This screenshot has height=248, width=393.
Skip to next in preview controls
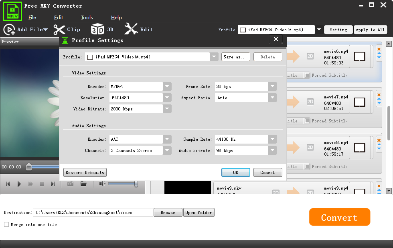[53, 184]
